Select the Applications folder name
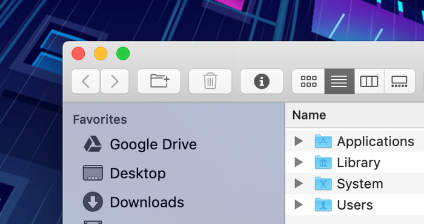The width and height of the screenshot is (424, 224). point(376,142)
